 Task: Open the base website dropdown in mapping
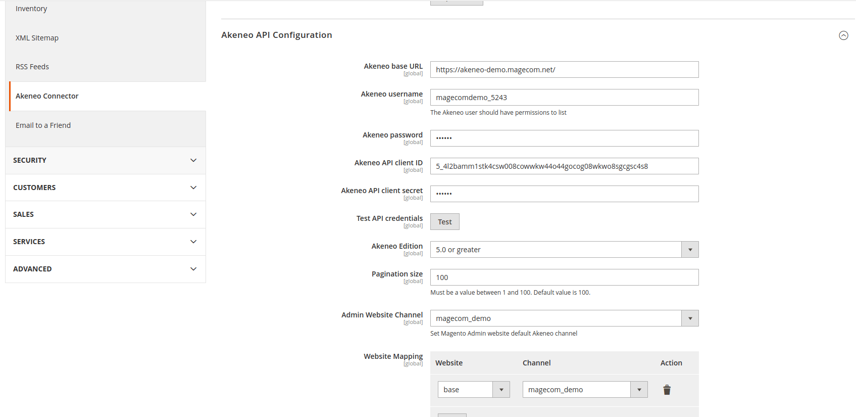click(474, 390)
